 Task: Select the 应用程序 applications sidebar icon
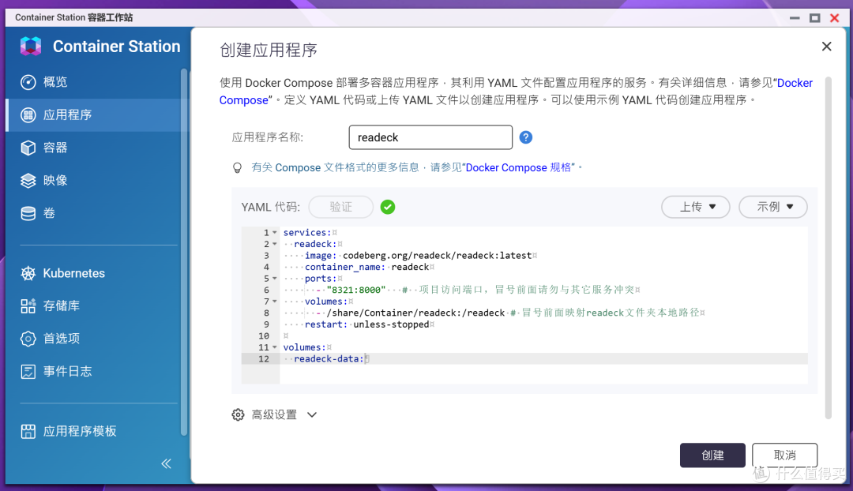28,114
